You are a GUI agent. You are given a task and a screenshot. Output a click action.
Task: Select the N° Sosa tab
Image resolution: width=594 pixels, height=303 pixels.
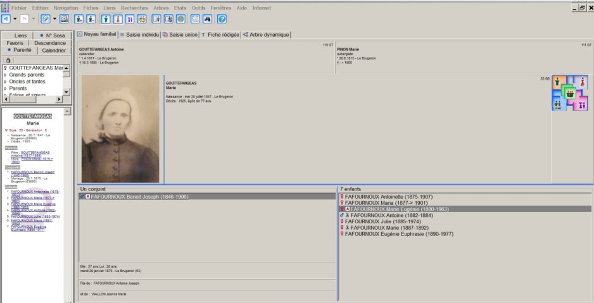coord(54,35)
